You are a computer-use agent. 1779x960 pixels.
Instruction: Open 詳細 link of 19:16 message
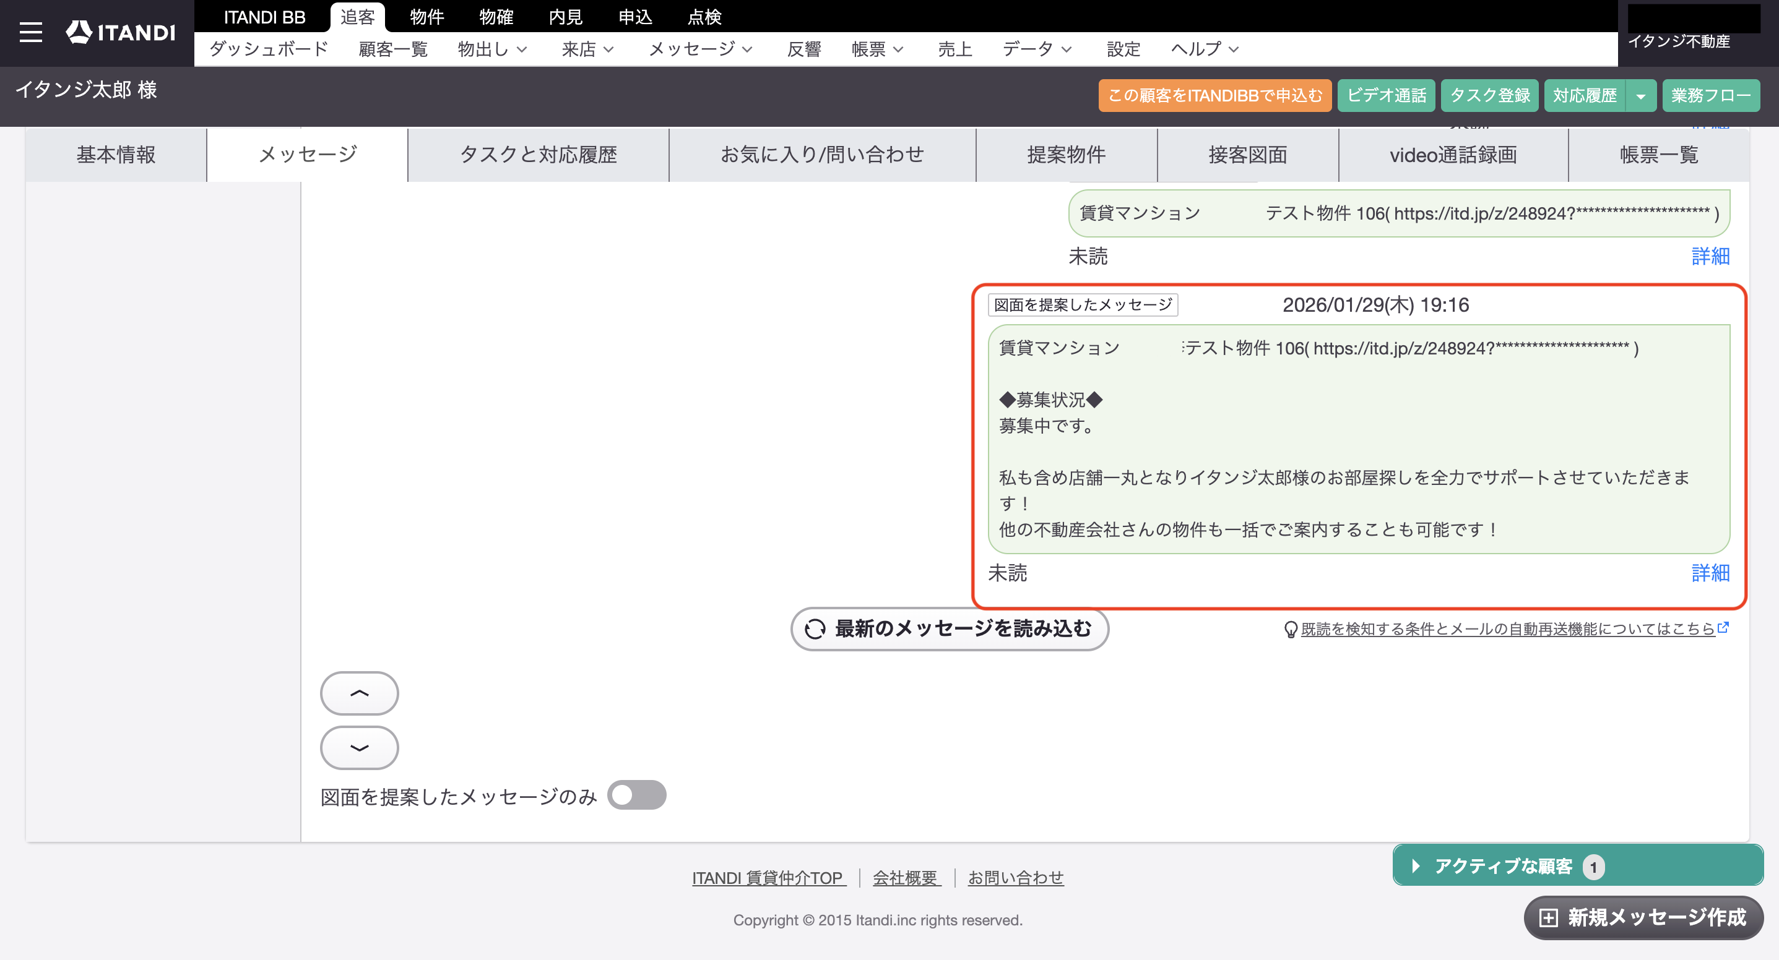1711,573
